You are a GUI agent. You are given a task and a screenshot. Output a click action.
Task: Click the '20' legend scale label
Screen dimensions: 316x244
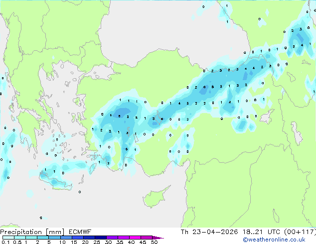point(85,242)
